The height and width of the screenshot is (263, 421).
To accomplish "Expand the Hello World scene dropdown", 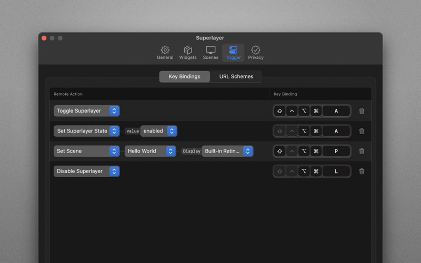I will [x=150, y=151].
